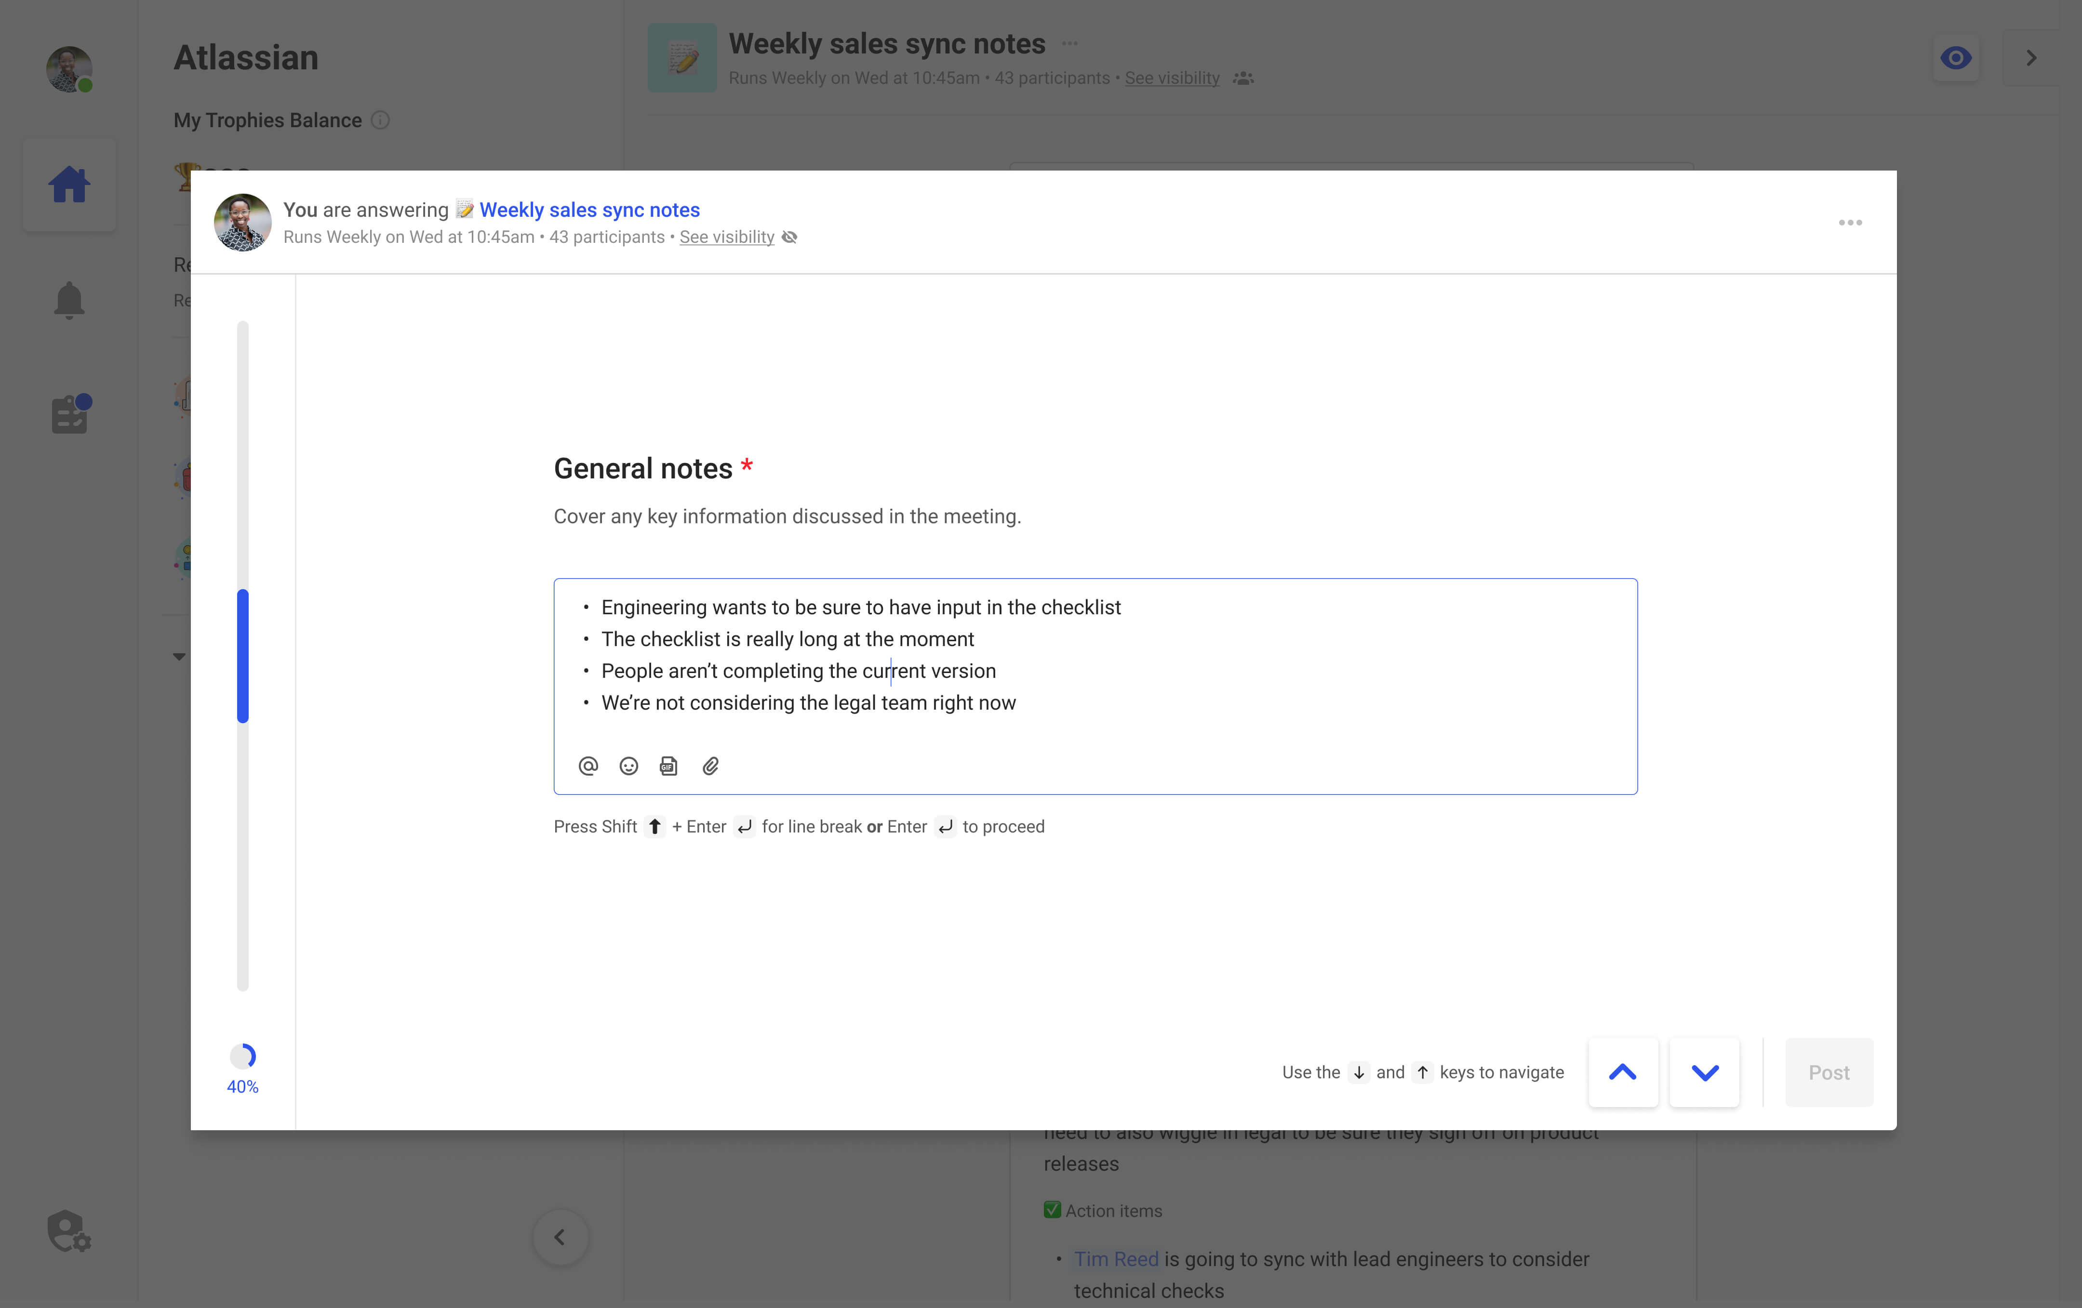Click the 'The checklist is really long' bullet
This screenshot has height=1308, width=2082.
(x=787, y=639)
